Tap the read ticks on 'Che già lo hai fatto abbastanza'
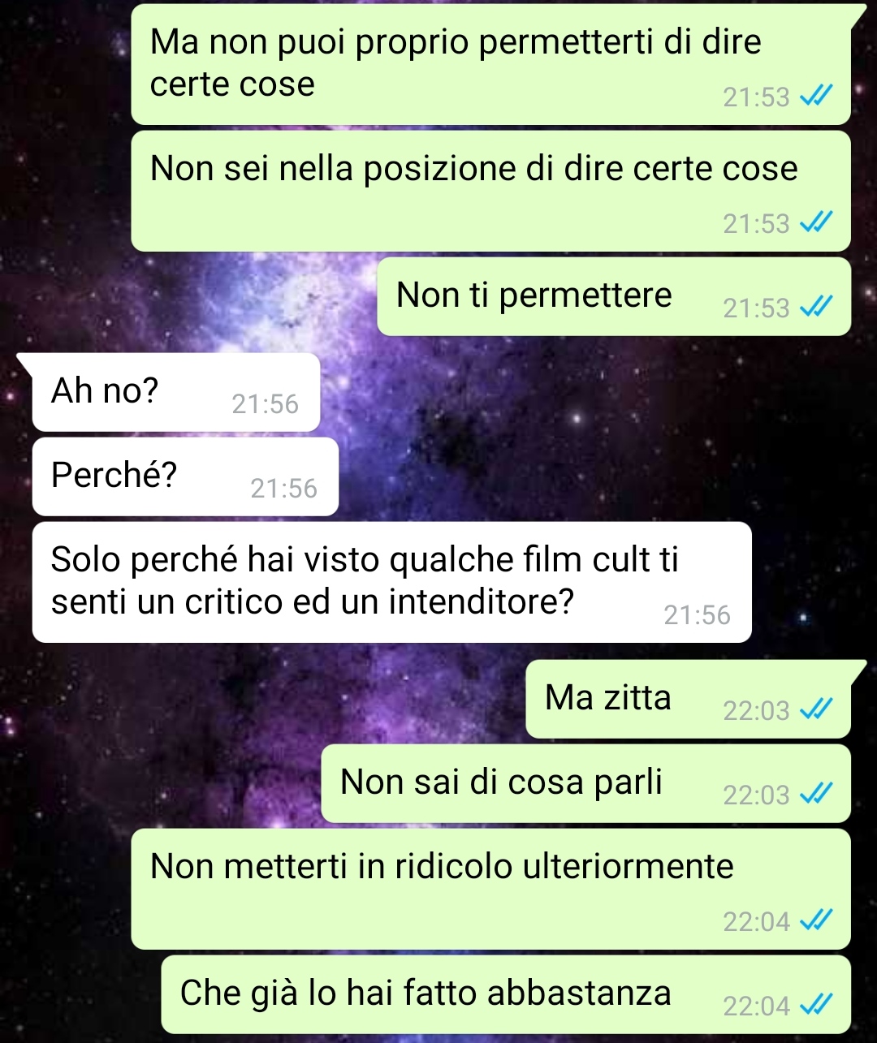 (816, 1005)
